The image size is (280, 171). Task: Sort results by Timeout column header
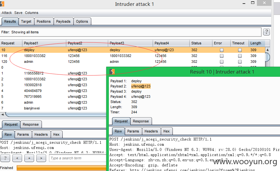tap(239, 43)
